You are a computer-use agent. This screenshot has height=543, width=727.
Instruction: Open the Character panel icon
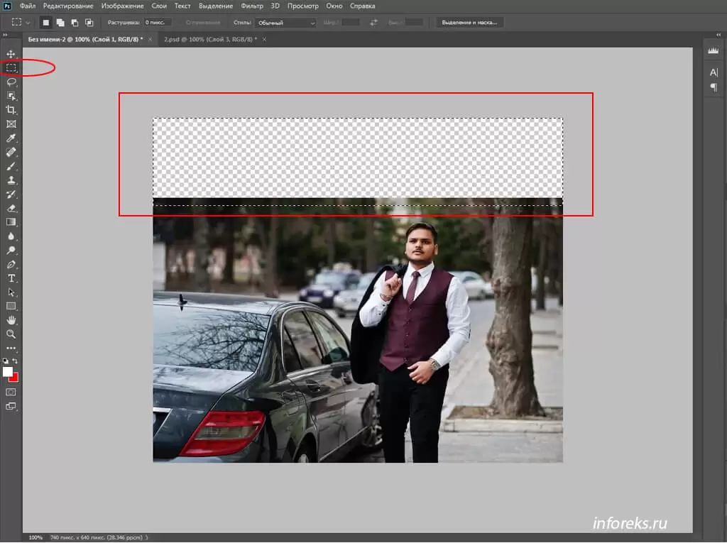[x=714, y=72]
